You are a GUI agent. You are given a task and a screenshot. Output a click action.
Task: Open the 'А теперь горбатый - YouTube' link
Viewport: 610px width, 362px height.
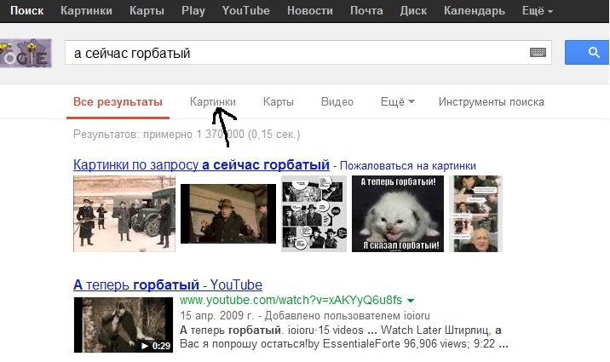(x=168, y=284)
